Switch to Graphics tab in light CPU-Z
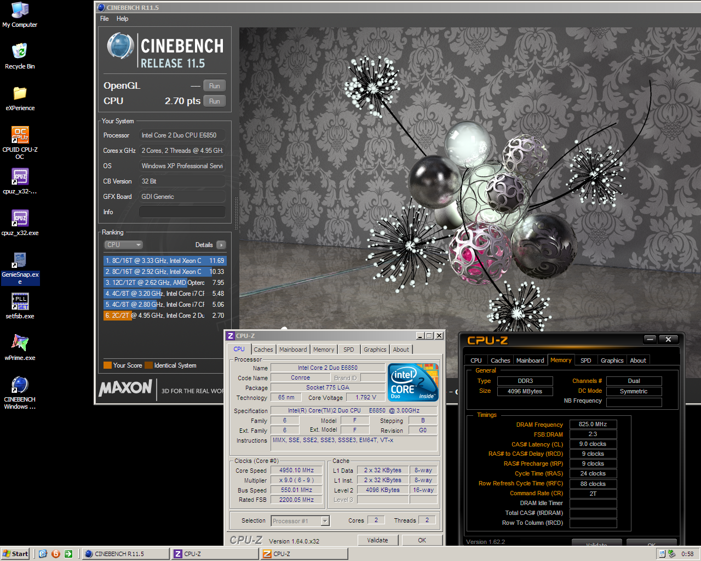 pos(375,350)
